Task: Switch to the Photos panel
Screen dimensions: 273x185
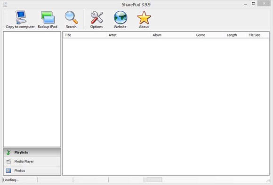Action: pos(32,170)
